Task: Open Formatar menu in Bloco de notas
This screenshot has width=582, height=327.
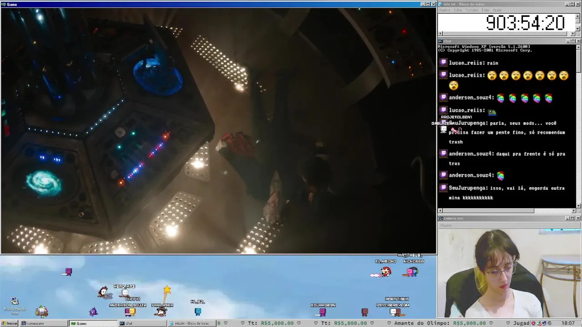Action: pyautogui.click(x=472, y=10)
